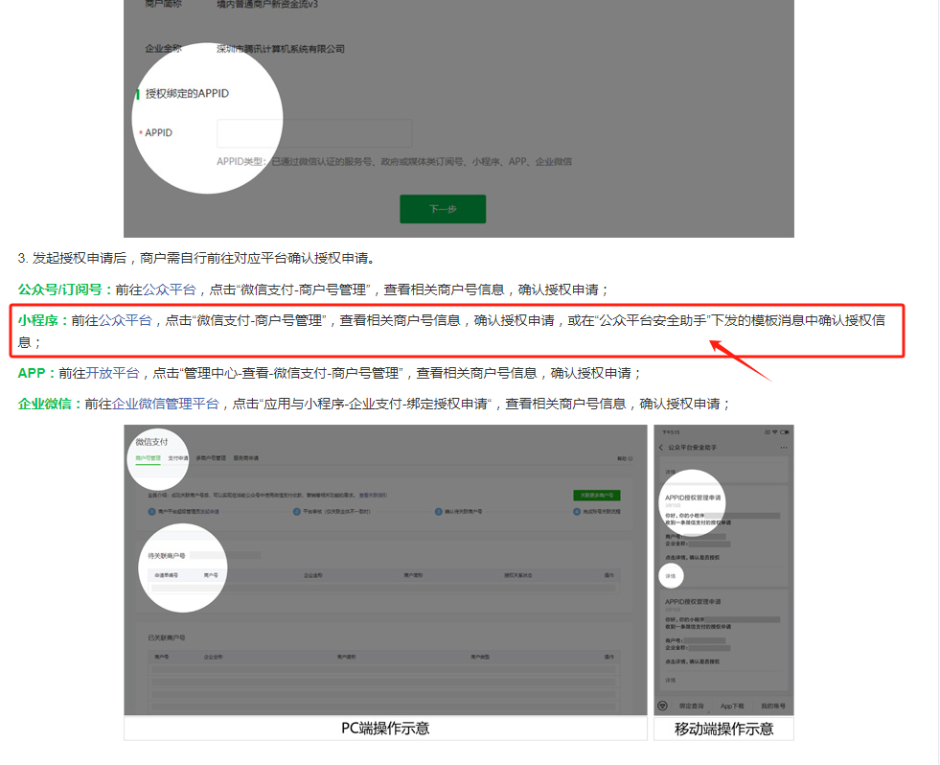Click the green 关联更多商户号 button
Viewport: 940px width, 765px height.
(x=597, y=495)
